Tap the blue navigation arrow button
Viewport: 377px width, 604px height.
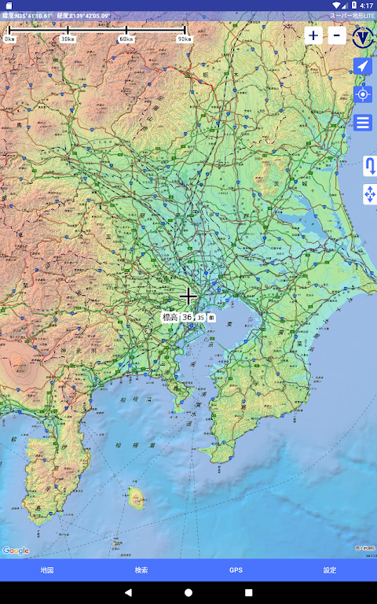point(363,66)
